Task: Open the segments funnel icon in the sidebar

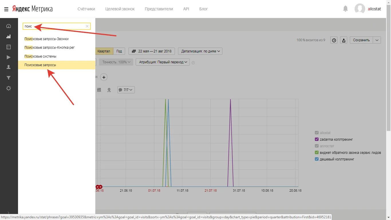Action: (x=9, y=78)
